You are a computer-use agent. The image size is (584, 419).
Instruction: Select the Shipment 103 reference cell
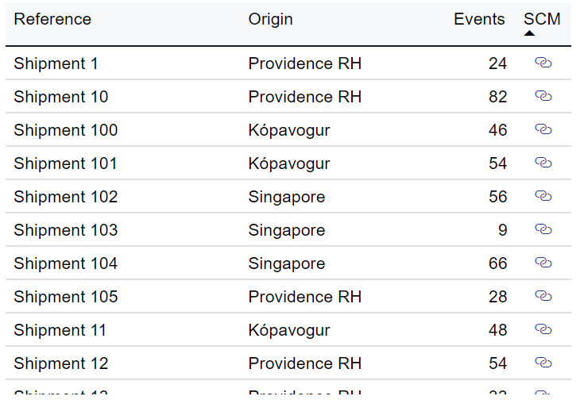pos(66,230)
